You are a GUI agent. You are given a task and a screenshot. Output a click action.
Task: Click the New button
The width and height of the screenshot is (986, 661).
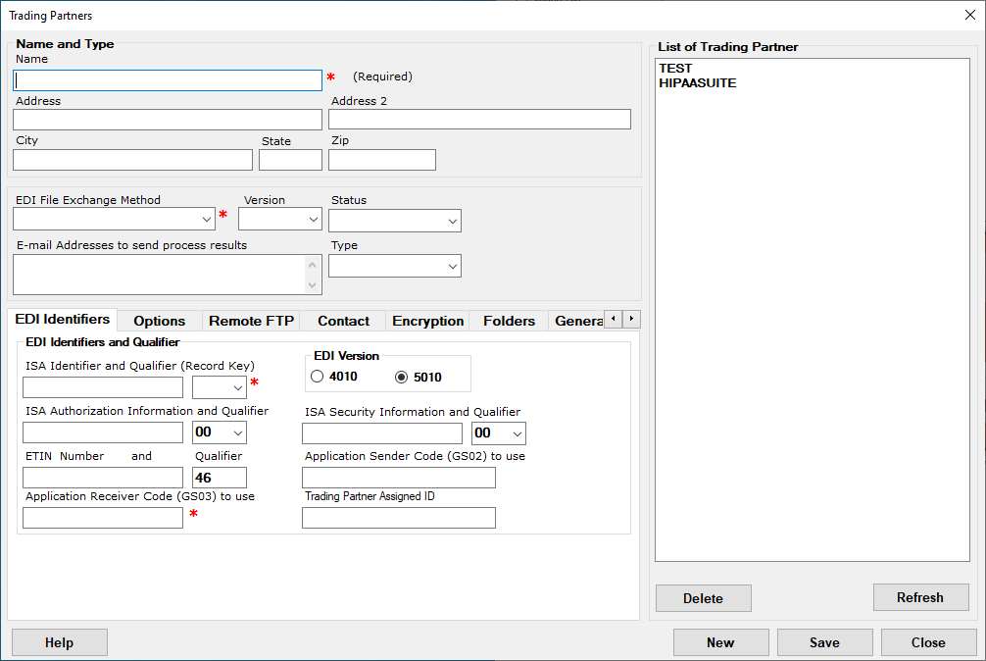click(720, 642)
